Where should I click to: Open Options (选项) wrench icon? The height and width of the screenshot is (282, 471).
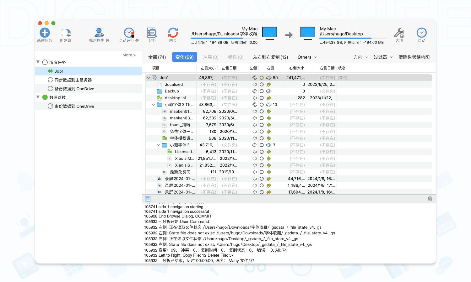point(399,33)
